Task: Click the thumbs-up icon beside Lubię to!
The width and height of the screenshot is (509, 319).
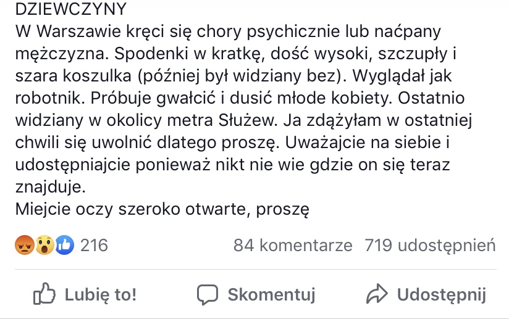Action: tap(44, 294)
